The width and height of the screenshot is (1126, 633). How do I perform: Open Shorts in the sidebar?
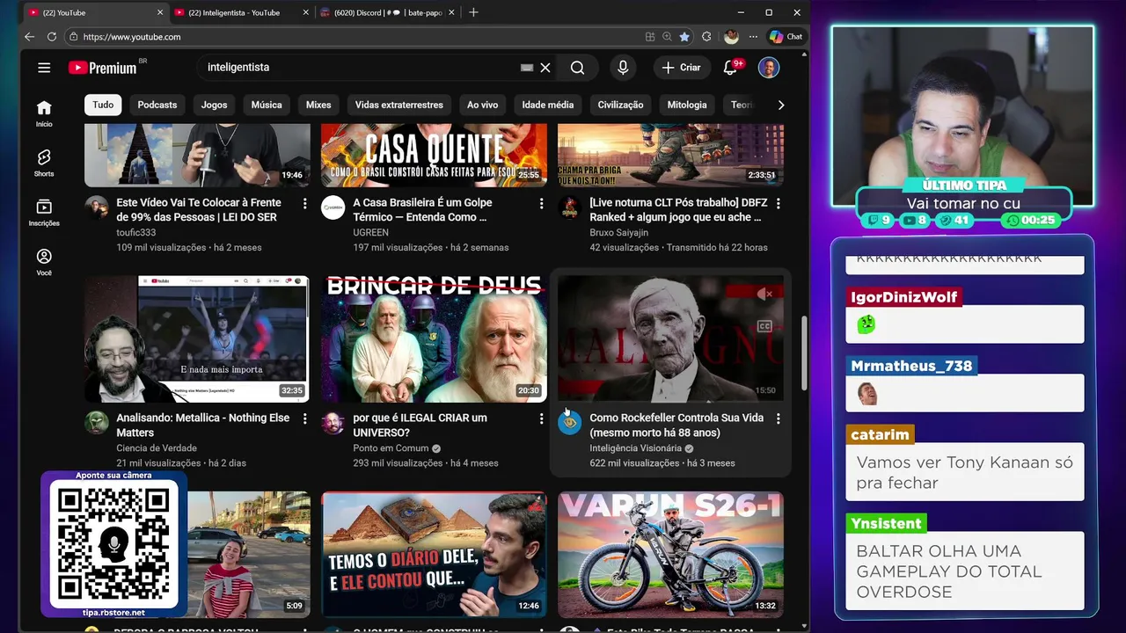[44, 163]
